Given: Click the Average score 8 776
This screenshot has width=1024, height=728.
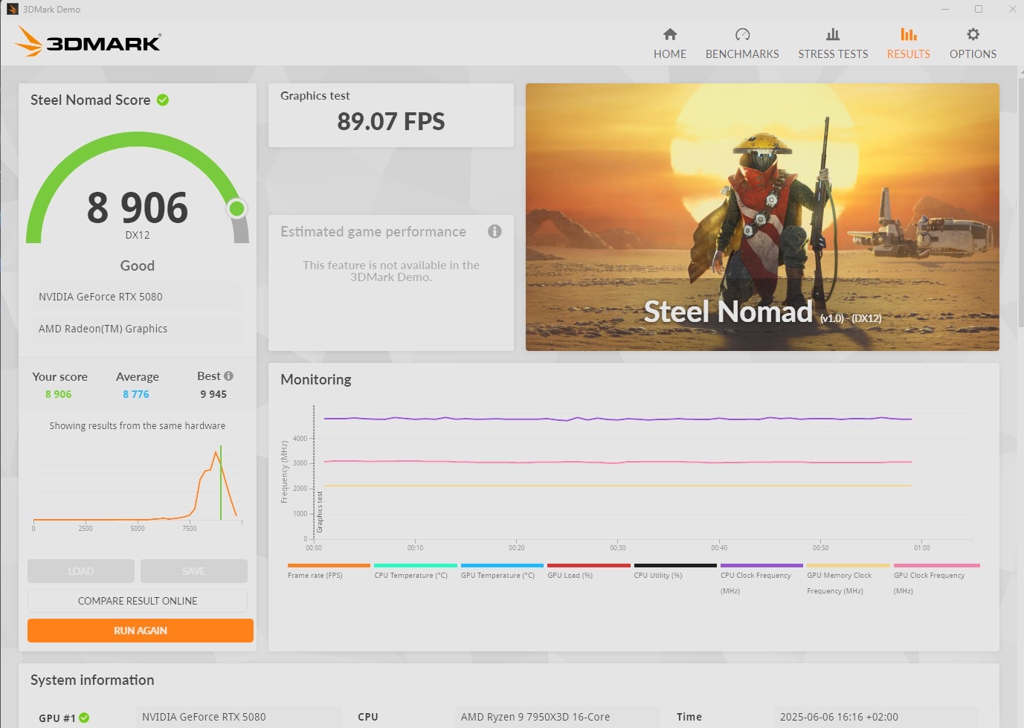Looking at the screenshot, I should pyautogui.click(x=136, y=394).
